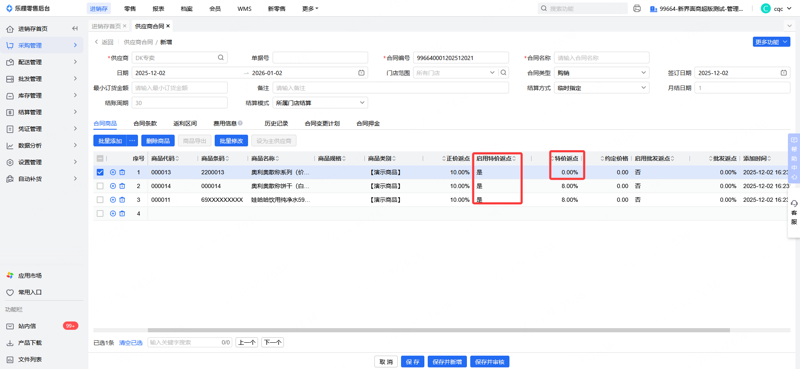
Task: Close the 供应商合同 tab
Action: click(168, 26)
